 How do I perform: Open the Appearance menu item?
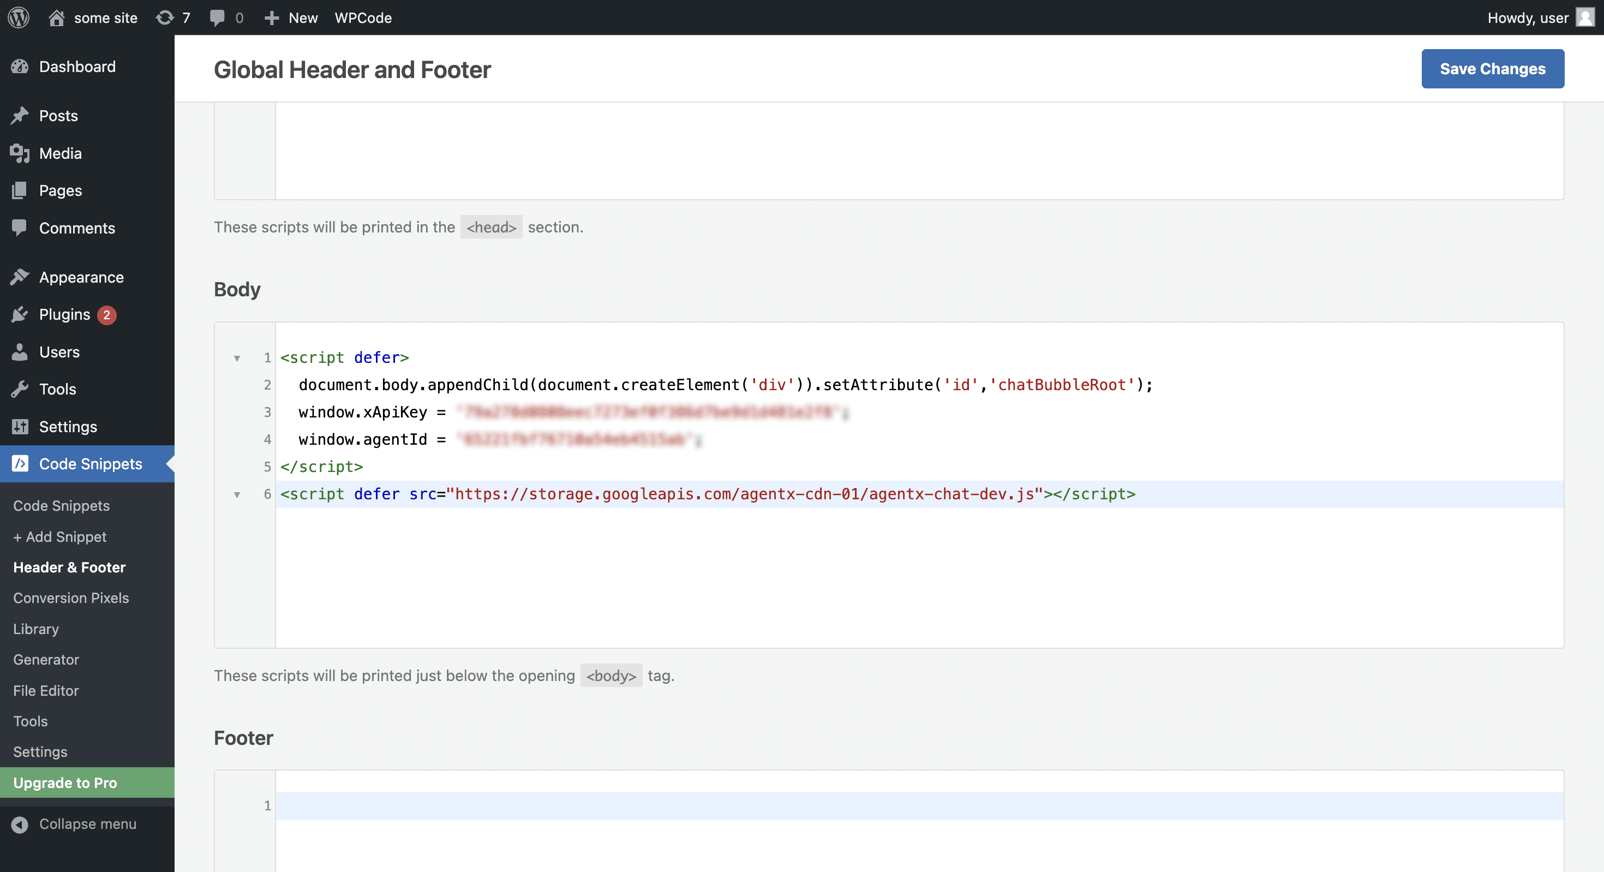87,277
